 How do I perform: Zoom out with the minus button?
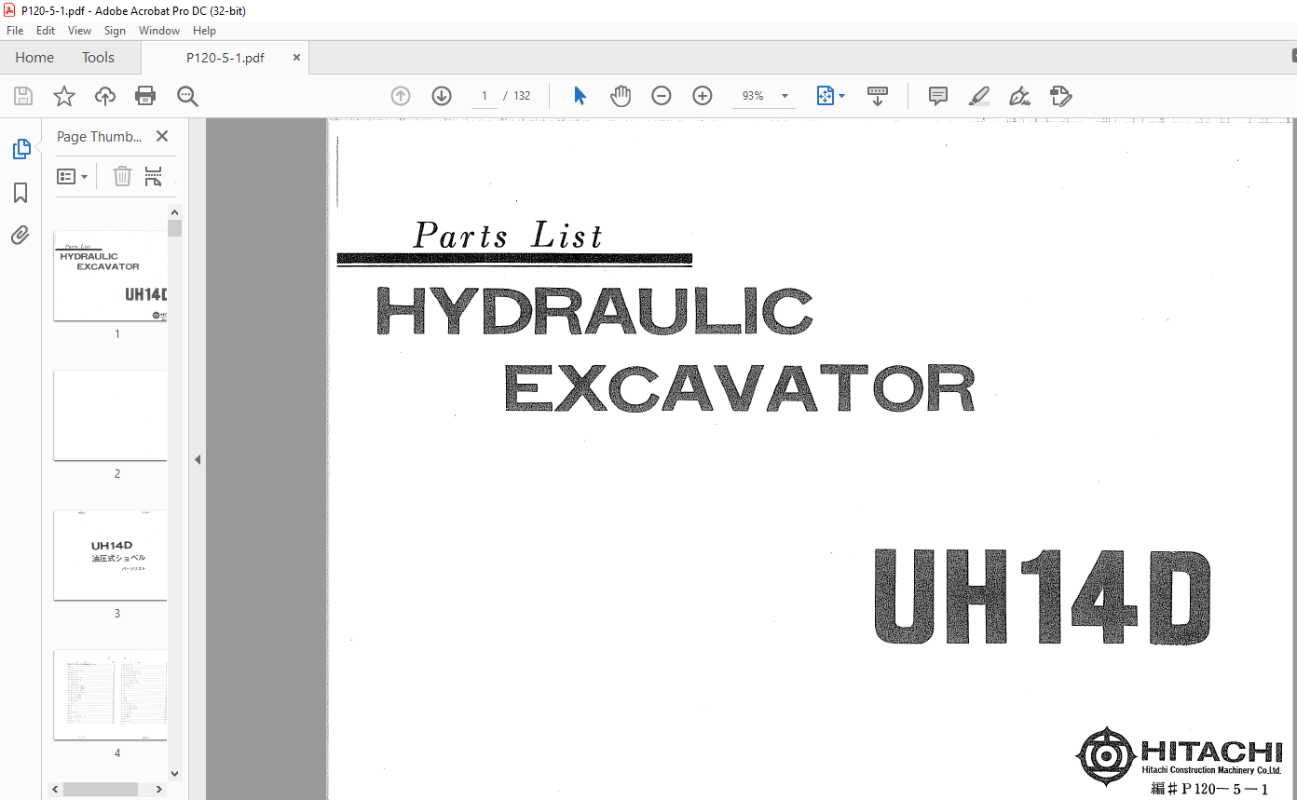pyautogui.click(x=662, y=96)
